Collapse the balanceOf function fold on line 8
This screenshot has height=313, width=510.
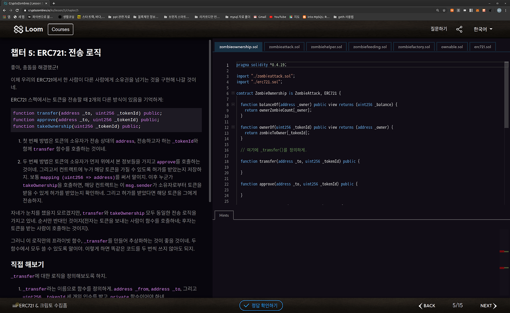click(x=233, y=104)
